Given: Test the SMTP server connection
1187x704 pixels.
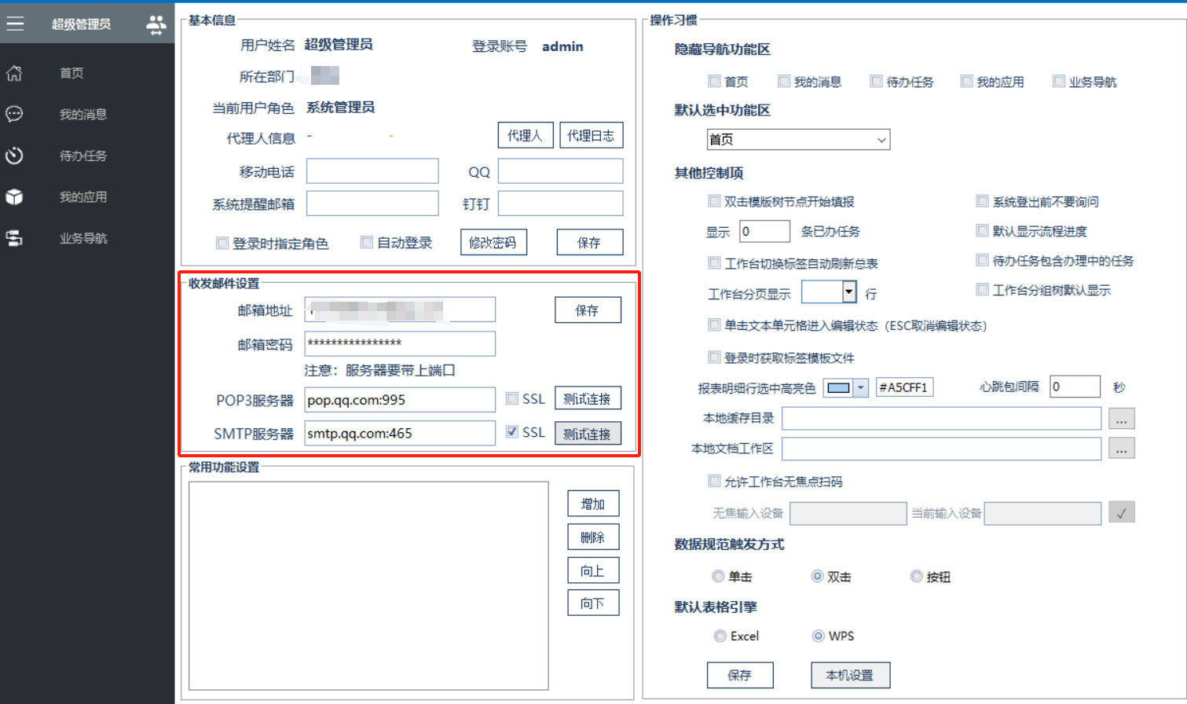Looking at the screenshot, I should point(587,434).
